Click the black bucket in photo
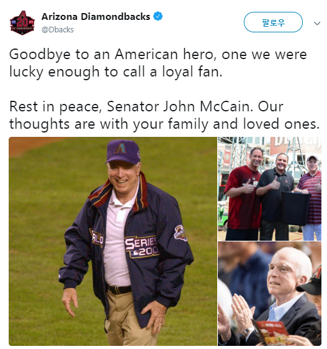Viewport: 327px width, 349px height. point(296,208)
